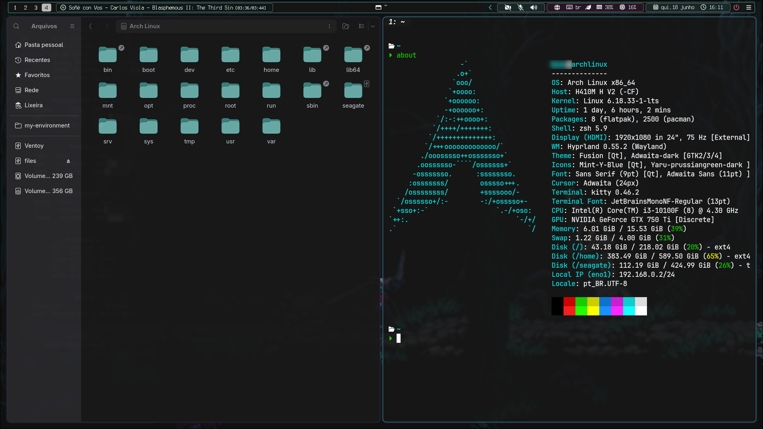Go back with the left arrow in Arquivos
763x429 pixels.
point(91,26)
